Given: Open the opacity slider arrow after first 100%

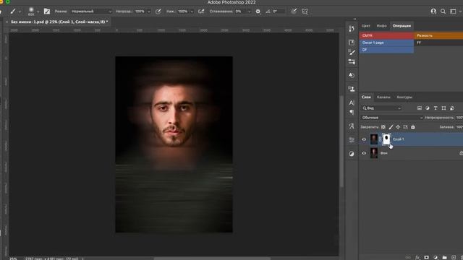Looking at the screenshot, I should click(149, 12).
